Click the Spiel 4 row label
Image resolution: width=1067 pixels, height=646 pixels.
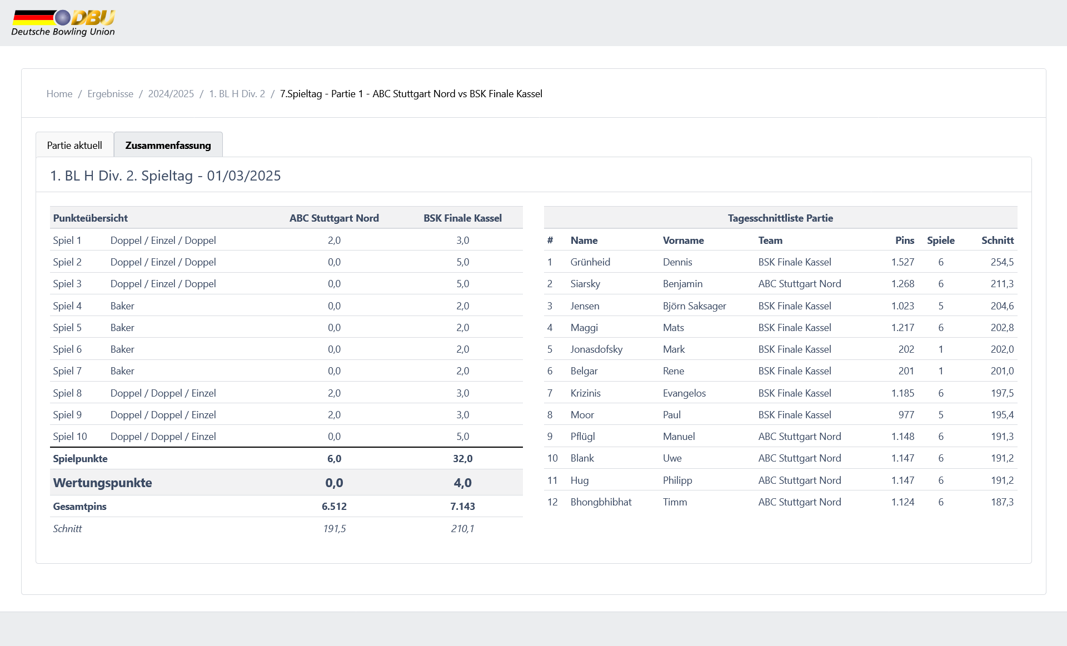[x=67, y=306]
